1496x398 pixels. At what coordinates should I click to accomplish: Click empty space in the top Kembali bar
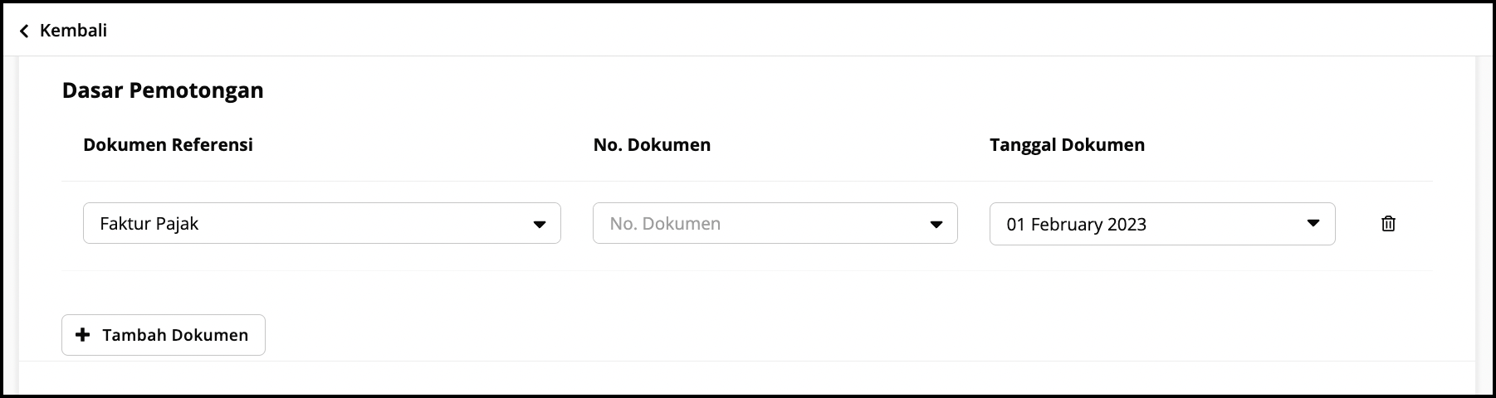click(x=747, y=31)
